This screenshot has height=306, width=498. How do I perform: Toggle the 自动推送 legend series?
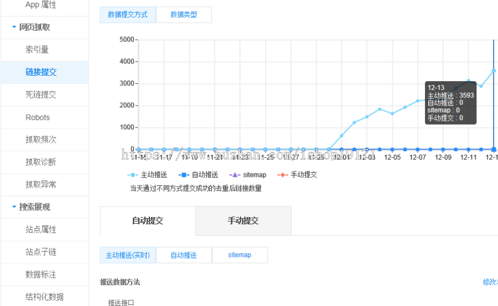tap(198, 175)
